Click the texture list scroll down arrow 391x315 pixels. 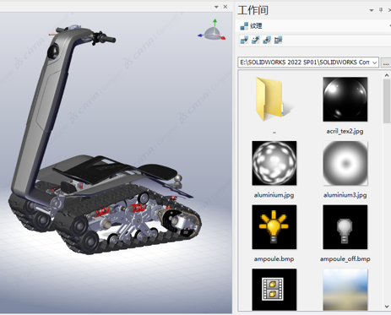click(x=387, y=307)
